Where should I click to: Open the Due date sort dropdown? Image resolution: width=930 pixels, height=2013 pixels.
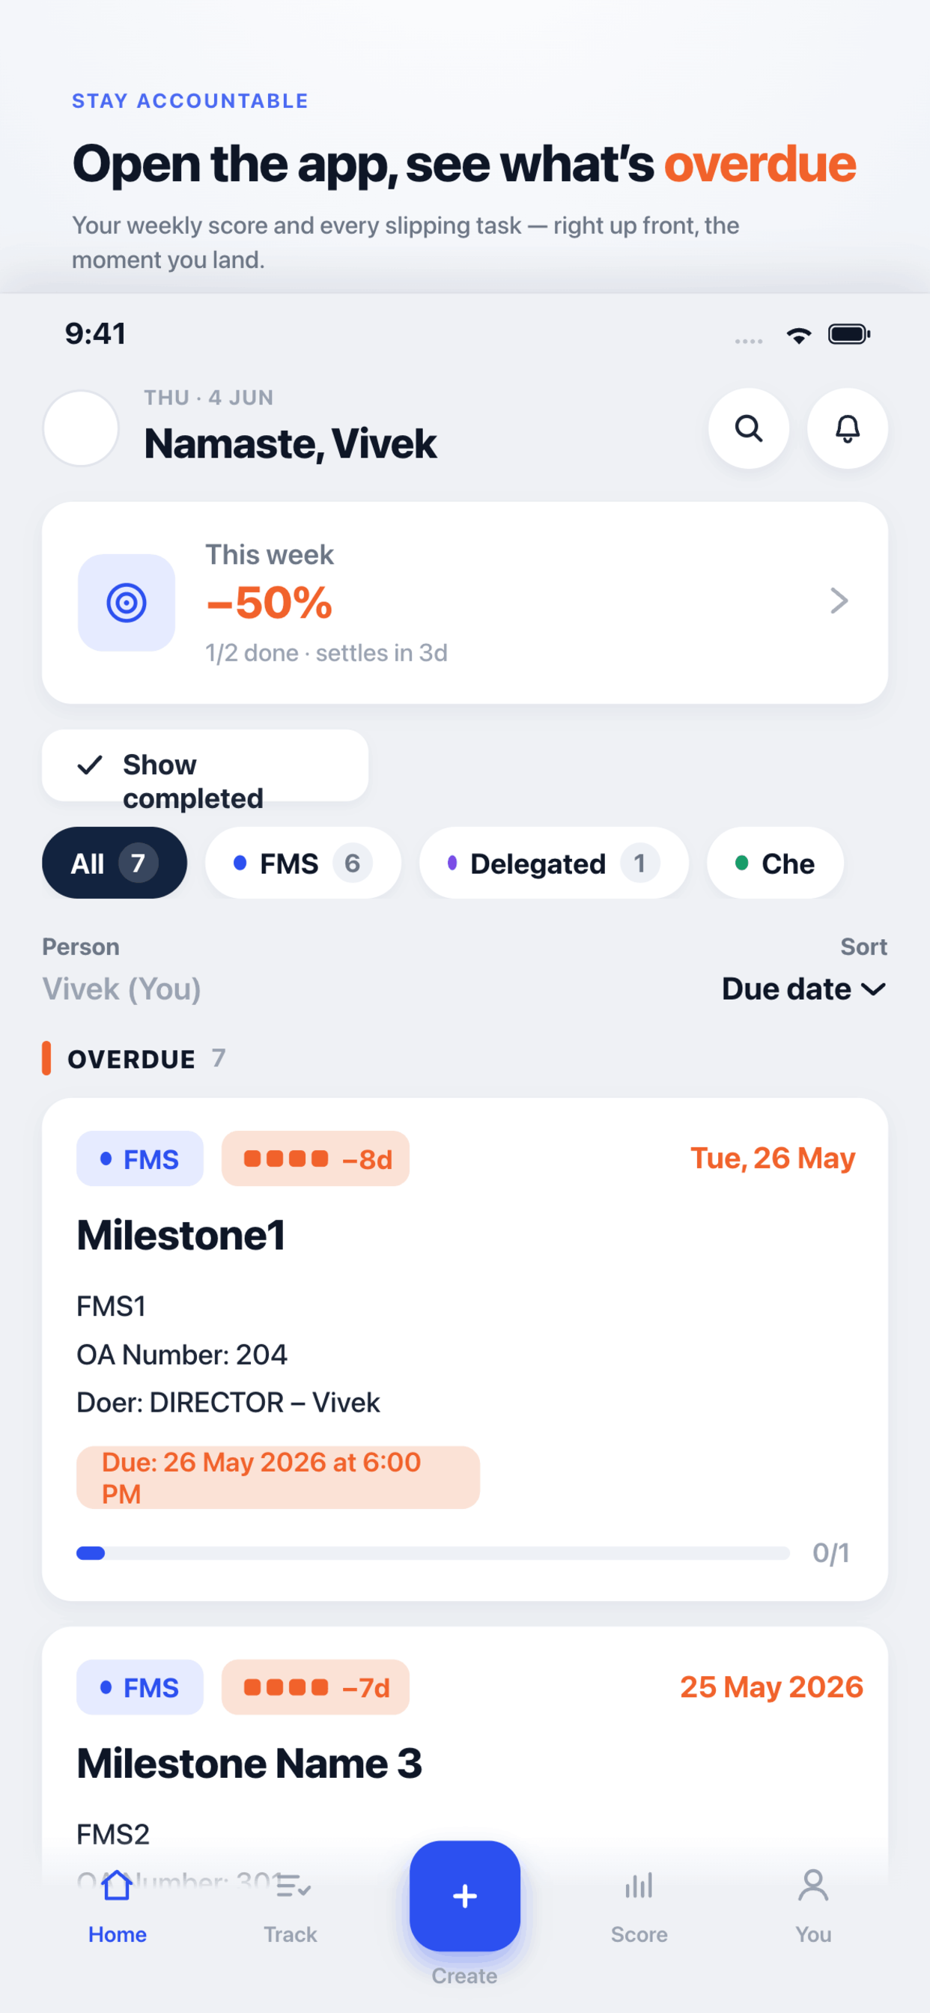pos(803,989)
